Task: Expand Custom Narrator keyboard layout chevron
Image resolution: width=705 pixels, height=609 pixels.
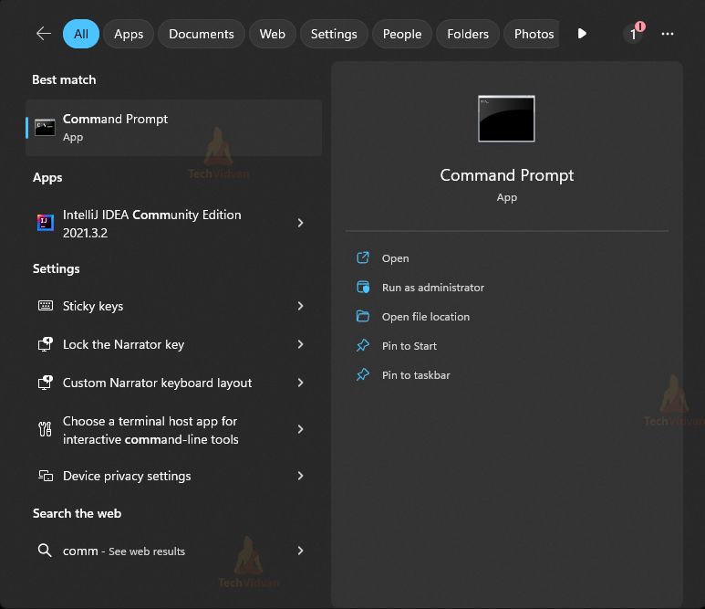Action: click(300, 383)
